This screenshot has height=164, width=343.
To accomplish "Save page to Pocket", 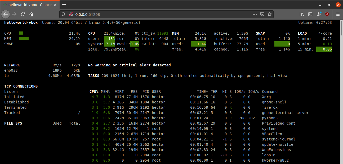I will coord(262,15).
